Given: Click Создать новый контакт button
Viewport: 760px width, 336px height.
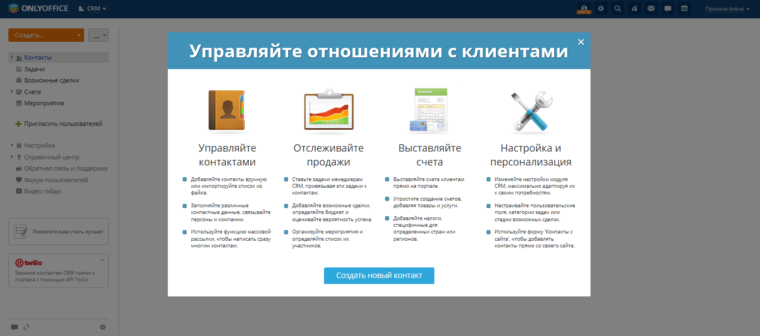Looking at the screenshot, I should click(x=379, y=275).
